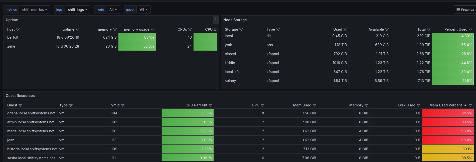Click the host column filter icon
This screenshot has width=476, height=162.
[18, 30]
